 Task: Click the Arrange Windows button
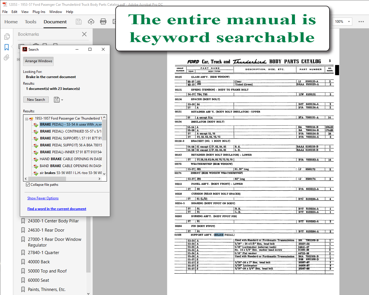39,61
